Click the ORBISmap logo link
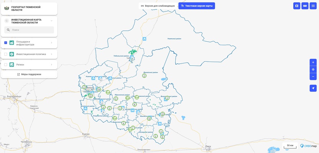The width and height of the screenshot is (319, 153). click(x=308, y=146)
